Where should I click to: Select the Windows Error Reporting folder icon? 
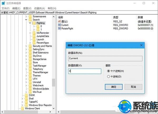pos(26,105)
